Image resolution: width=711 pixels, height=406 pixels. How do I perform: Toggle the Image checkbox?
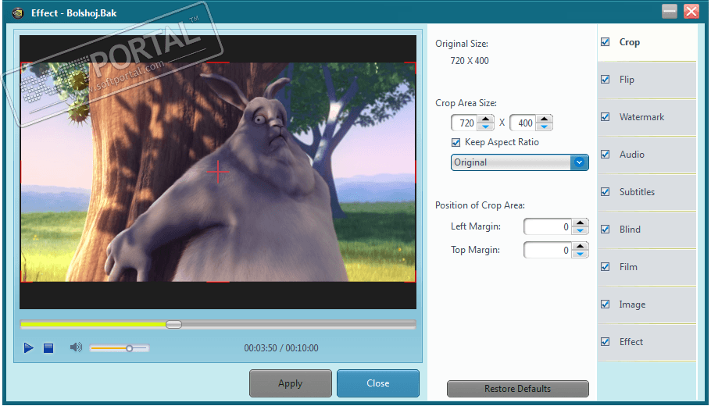coord(606,304)
